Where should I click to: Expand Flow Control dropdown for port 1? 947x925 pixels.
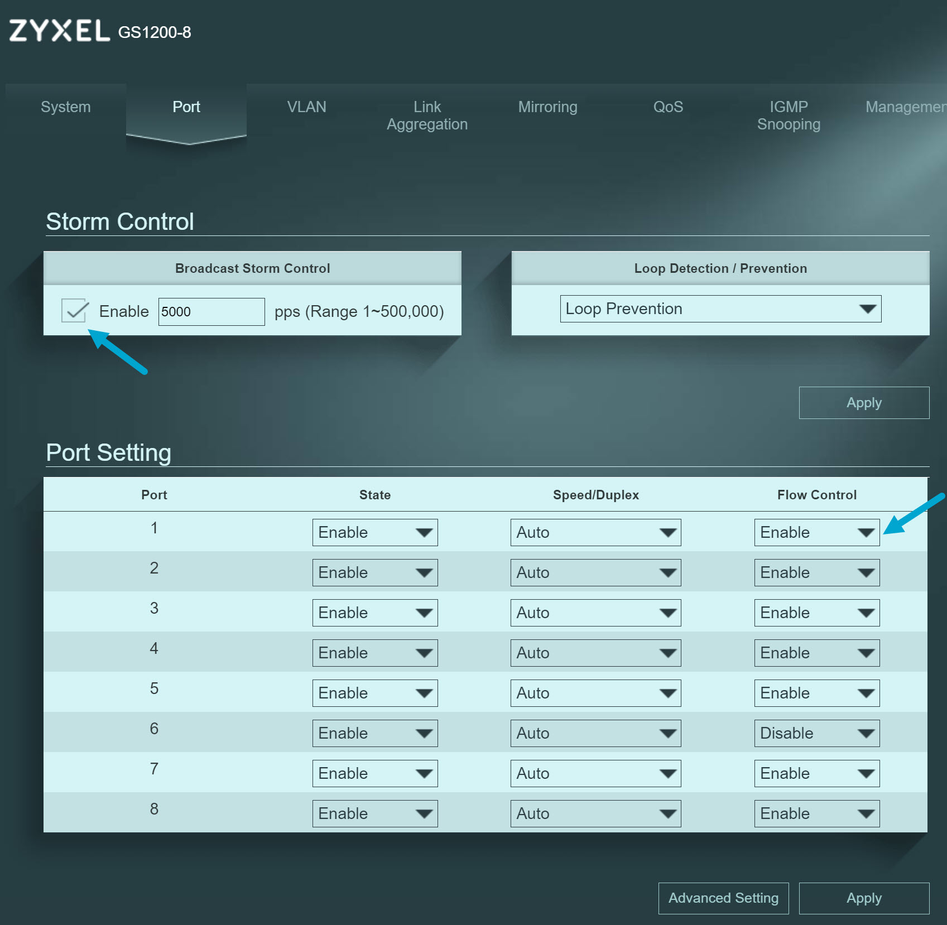816,533
